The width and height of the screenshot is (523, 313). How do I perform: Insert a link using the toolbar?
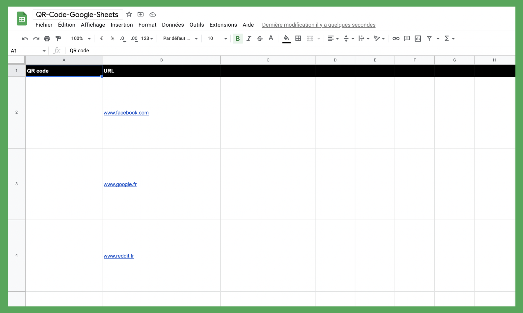pyautogui.click(x=396, y=38)
